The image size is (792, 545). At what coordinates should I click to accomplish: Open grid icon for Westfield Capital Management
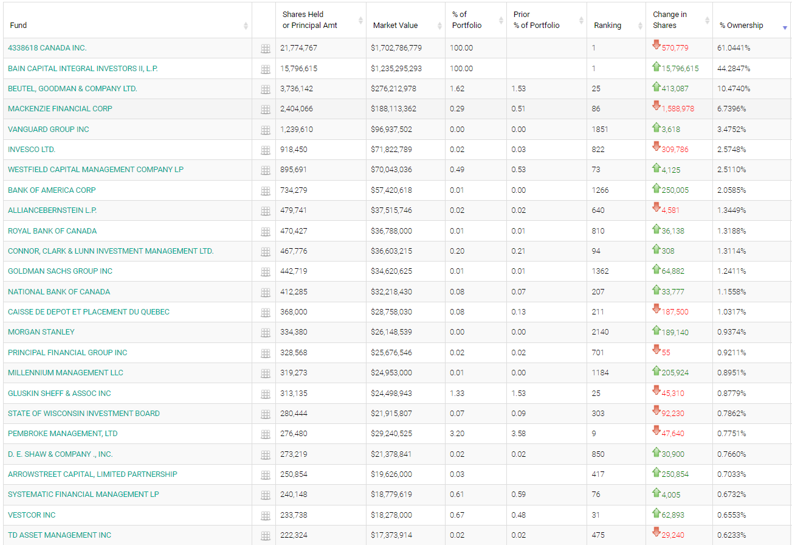[x=265, y=170]
